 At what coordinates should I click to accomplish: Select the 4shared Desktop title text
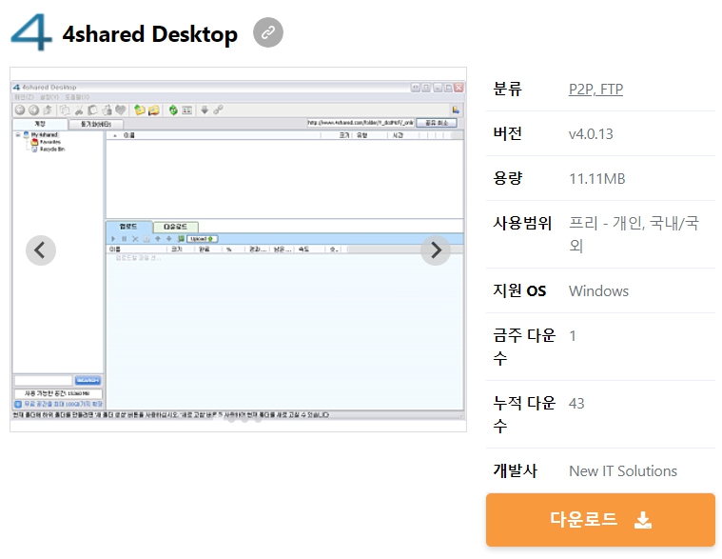point(150,34)
